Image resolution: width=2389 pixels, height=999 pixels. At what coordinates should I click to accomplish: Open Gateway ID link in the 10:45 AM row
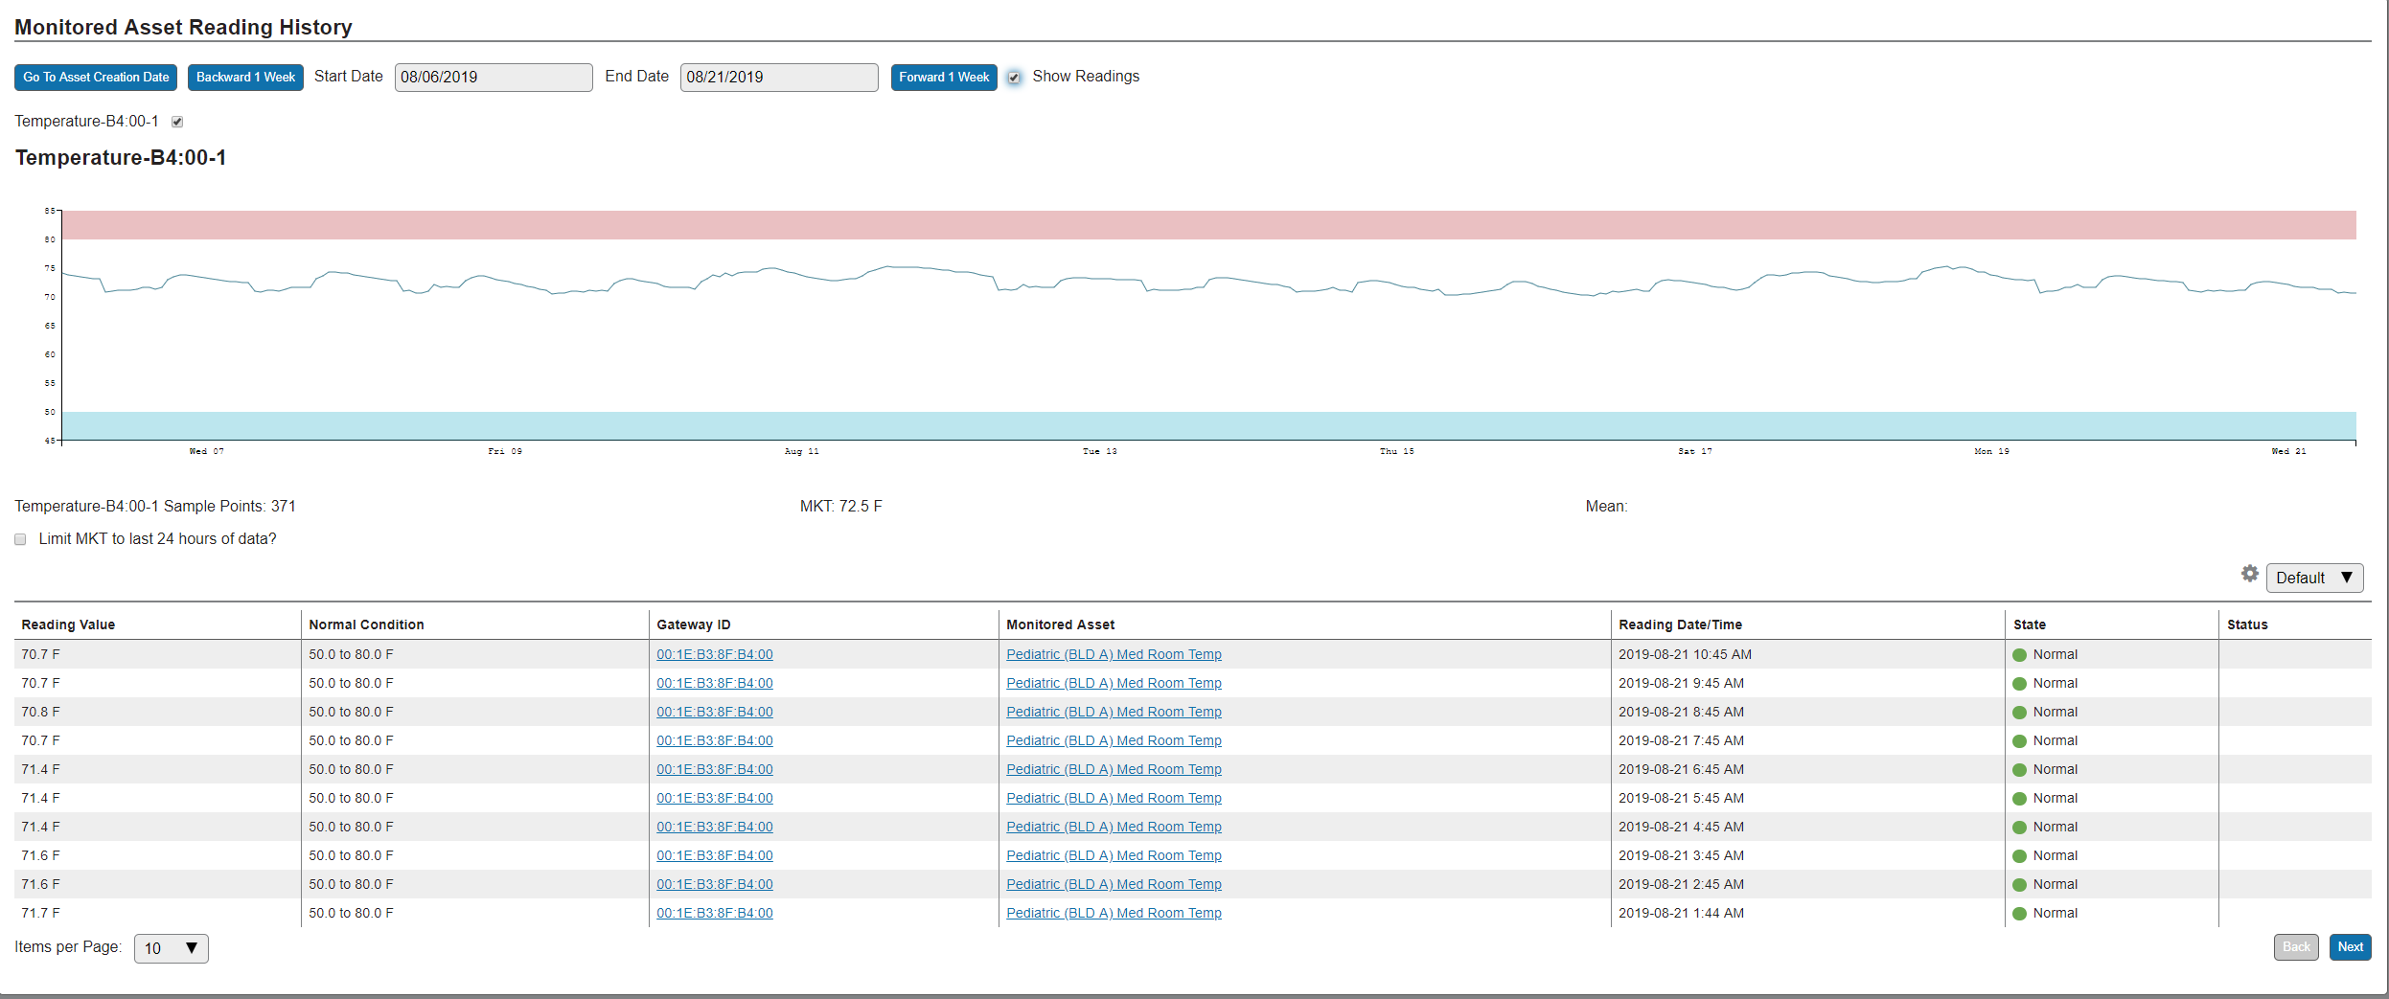715,654
